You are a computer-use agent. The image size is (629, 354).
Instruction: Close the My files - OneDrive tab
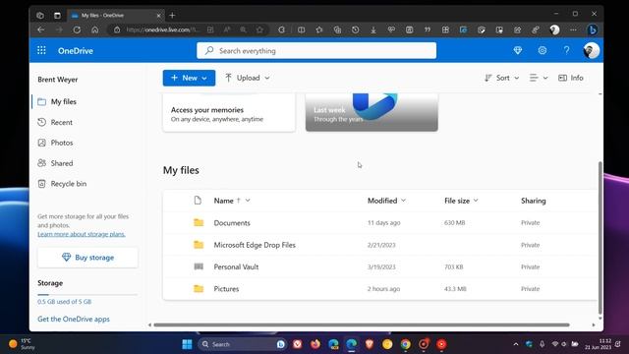click(x=158, y=16)
